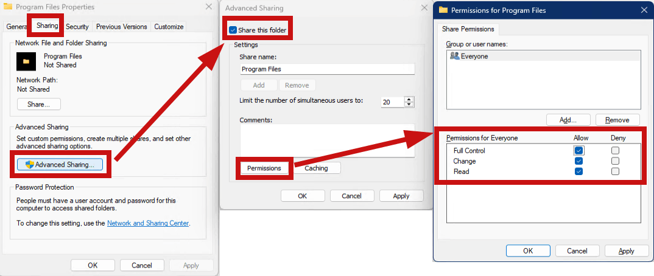Toggle Allow checkbox for Change
The image size is (654, 276).
coord(578,160)
